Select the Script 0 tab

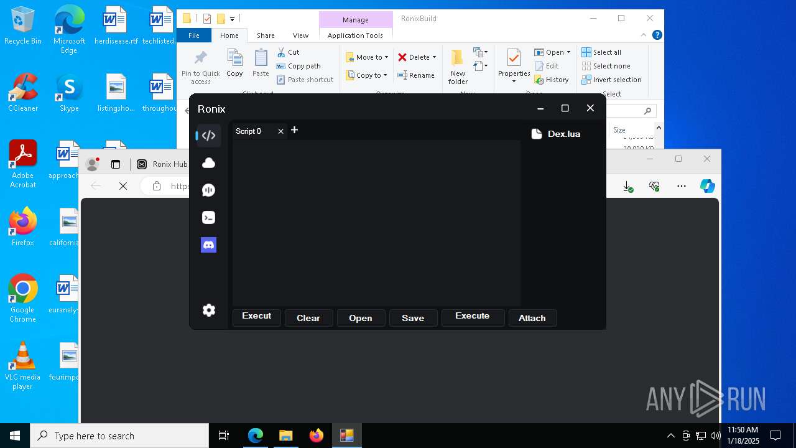(x=260, y=131)
